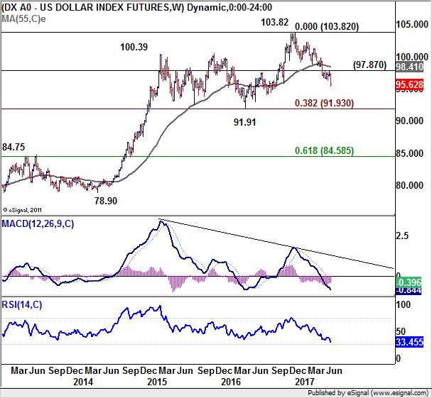Image resolution: width=432 pixels, height=398 pixels.
Task: Open the 'Published by eSignal (www.esignal.com)' link
Action: point(368,393)
